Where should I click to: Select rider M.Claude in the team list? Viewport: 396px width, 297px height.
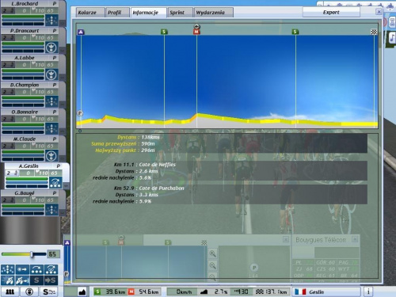(25, 139)
